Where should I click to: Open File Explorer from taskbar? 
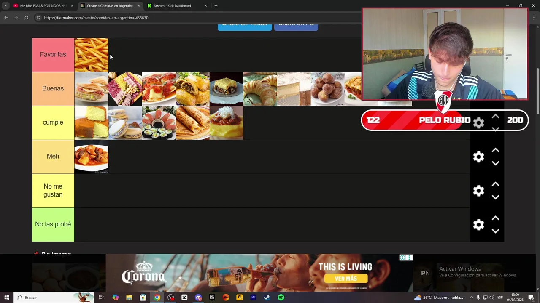coord(129,298)
